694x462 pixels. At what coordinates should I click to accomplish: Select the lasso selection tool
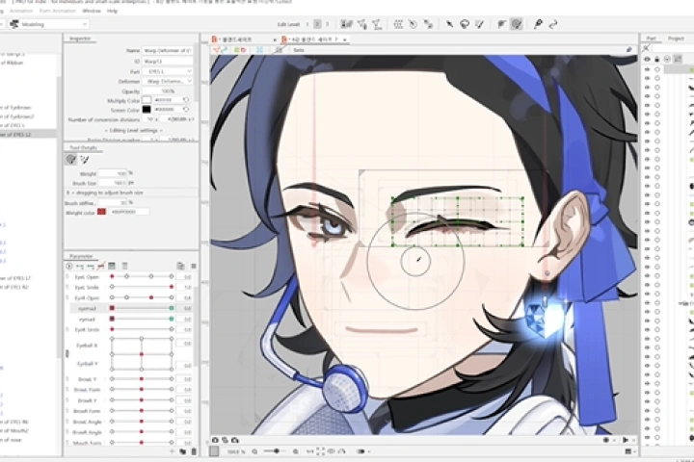point(465,24)
